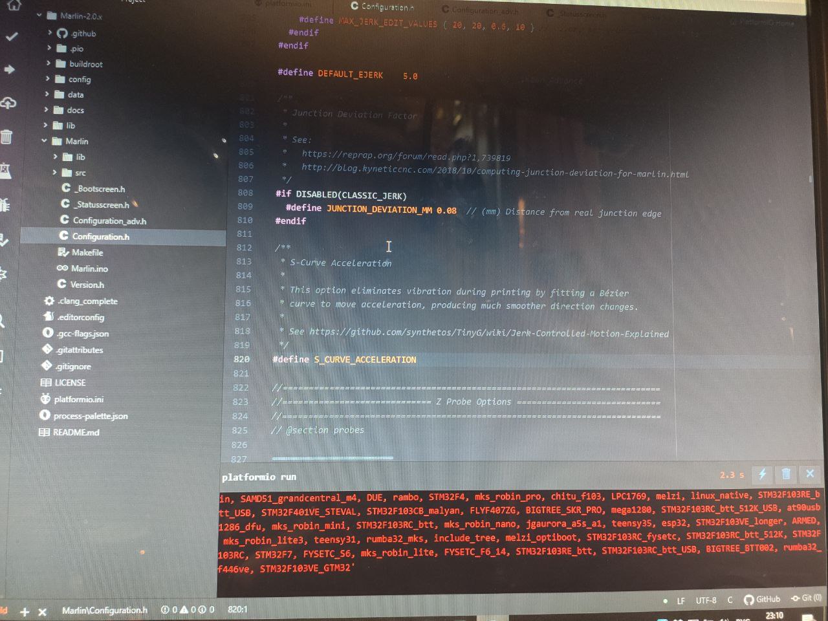Expand the docs folder

click(x=47, y=110)
